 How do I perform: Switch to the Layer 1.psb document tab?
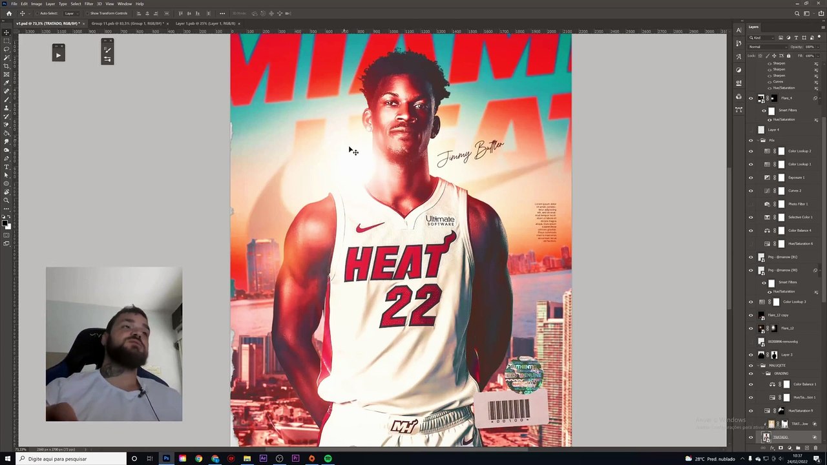click(205, 23)
